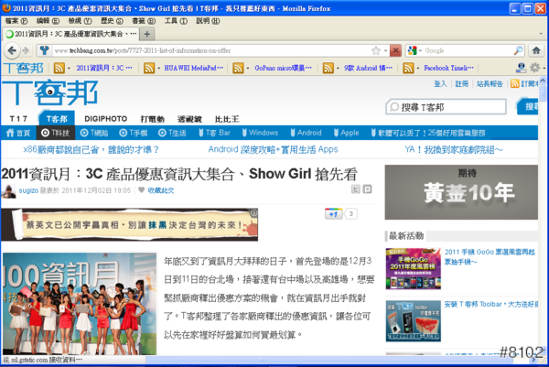Open the 2011 手機 GoGo 票選 activity link
The height and width of the screenshot is (367, 549).
pos(490,256)
